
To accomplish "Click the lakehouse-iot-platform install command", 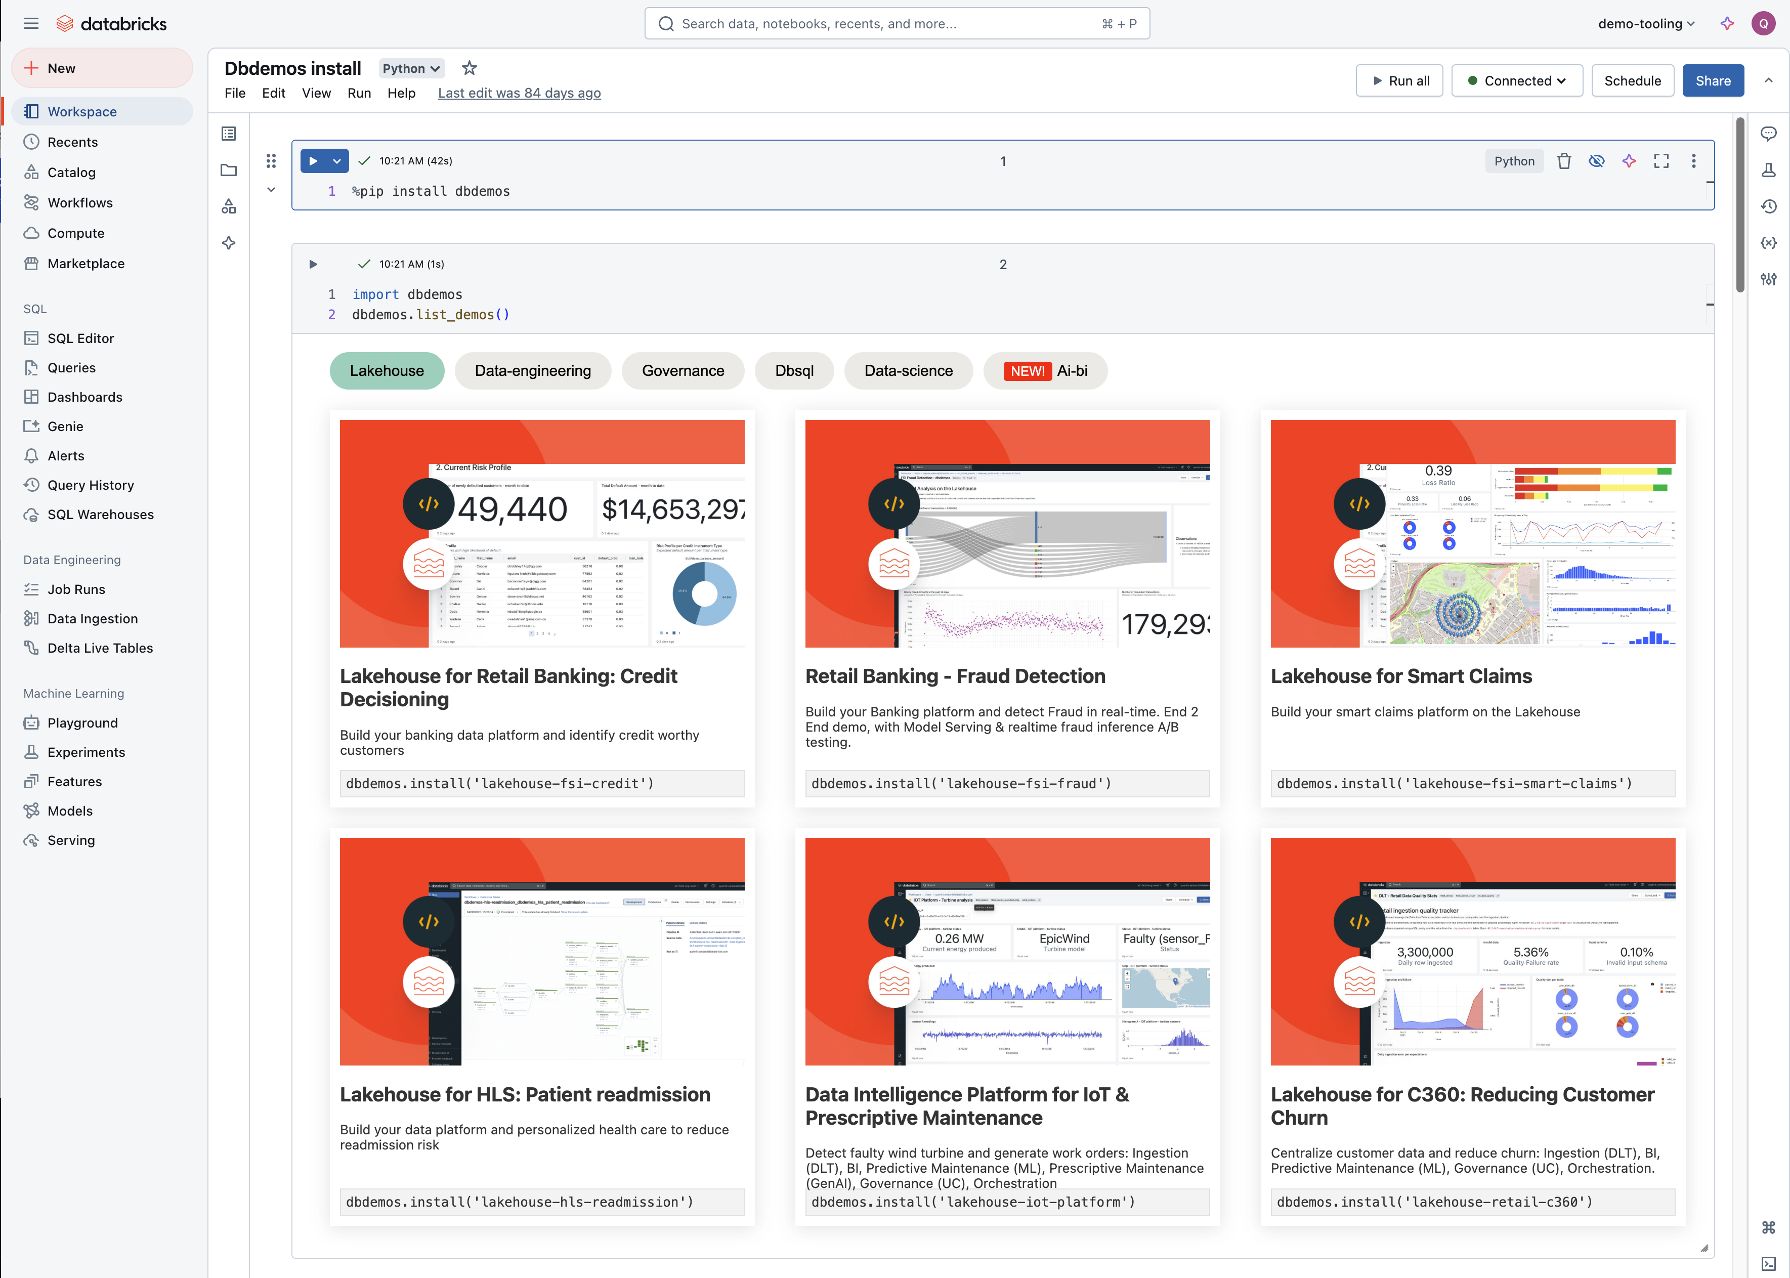I will point(1007,1202).
